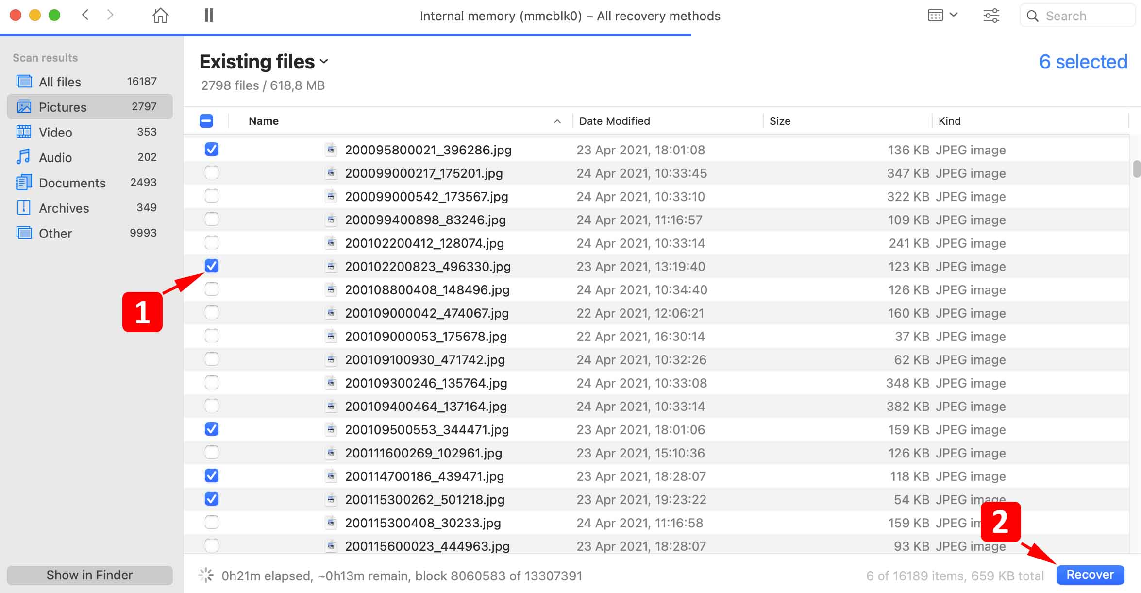
Task: Check 200108800408_148496.jpg checkbox
Action: pos(212,289)
